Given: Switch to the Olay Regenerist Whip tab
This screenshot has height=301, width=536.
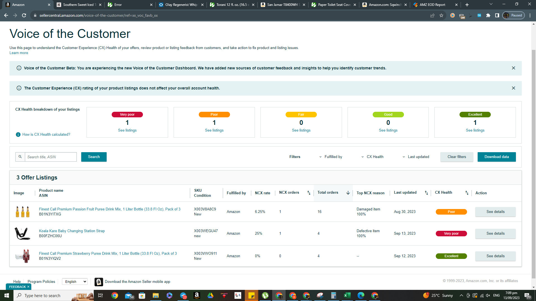Looking at the screenshot, I should point(181,5).
